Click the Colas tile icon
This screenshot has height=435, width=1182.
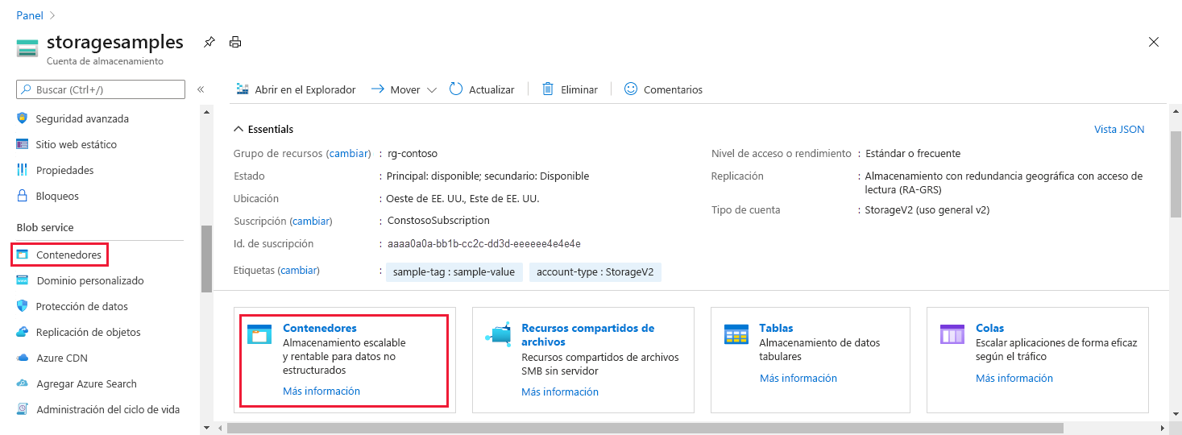coord(952,334)
